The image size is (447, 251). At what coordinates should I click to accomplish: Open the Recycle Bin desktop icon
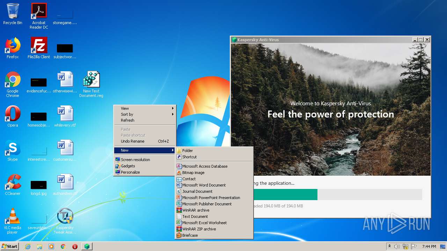tap(13, 14)
